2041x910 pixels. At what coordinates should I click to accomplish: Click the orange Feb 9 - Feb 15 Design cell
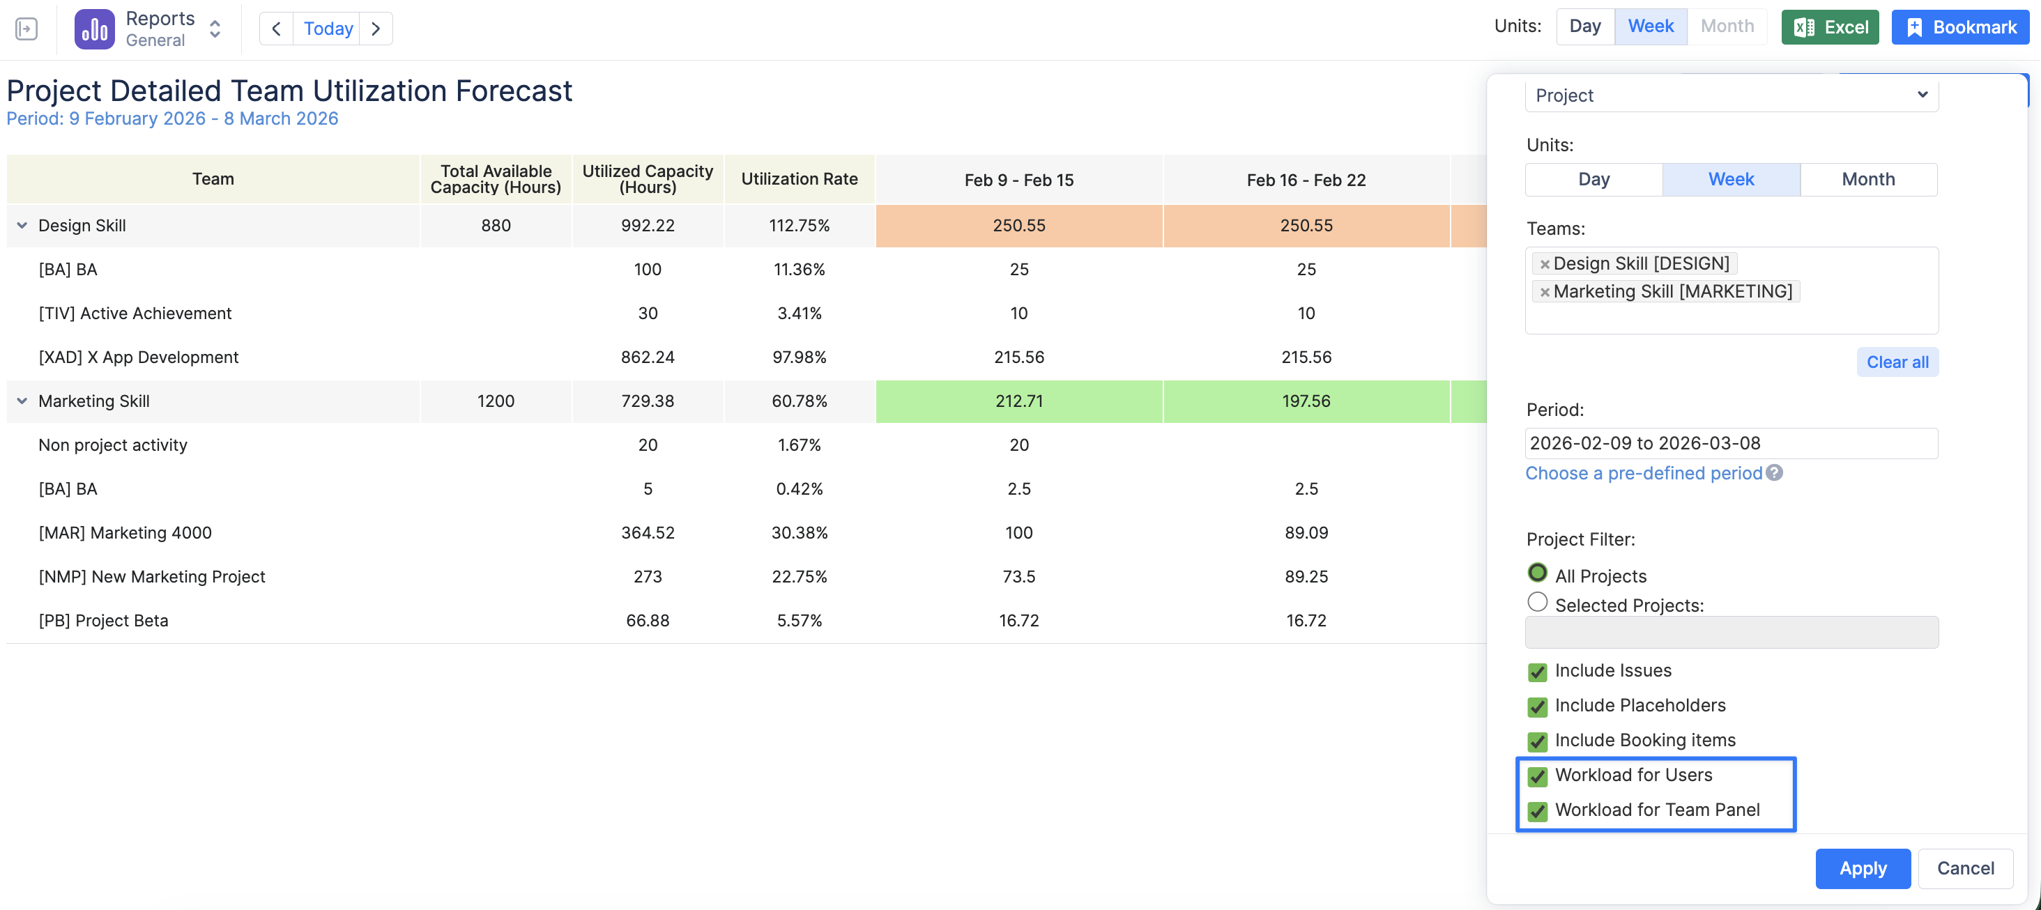tap(1018, 226)
